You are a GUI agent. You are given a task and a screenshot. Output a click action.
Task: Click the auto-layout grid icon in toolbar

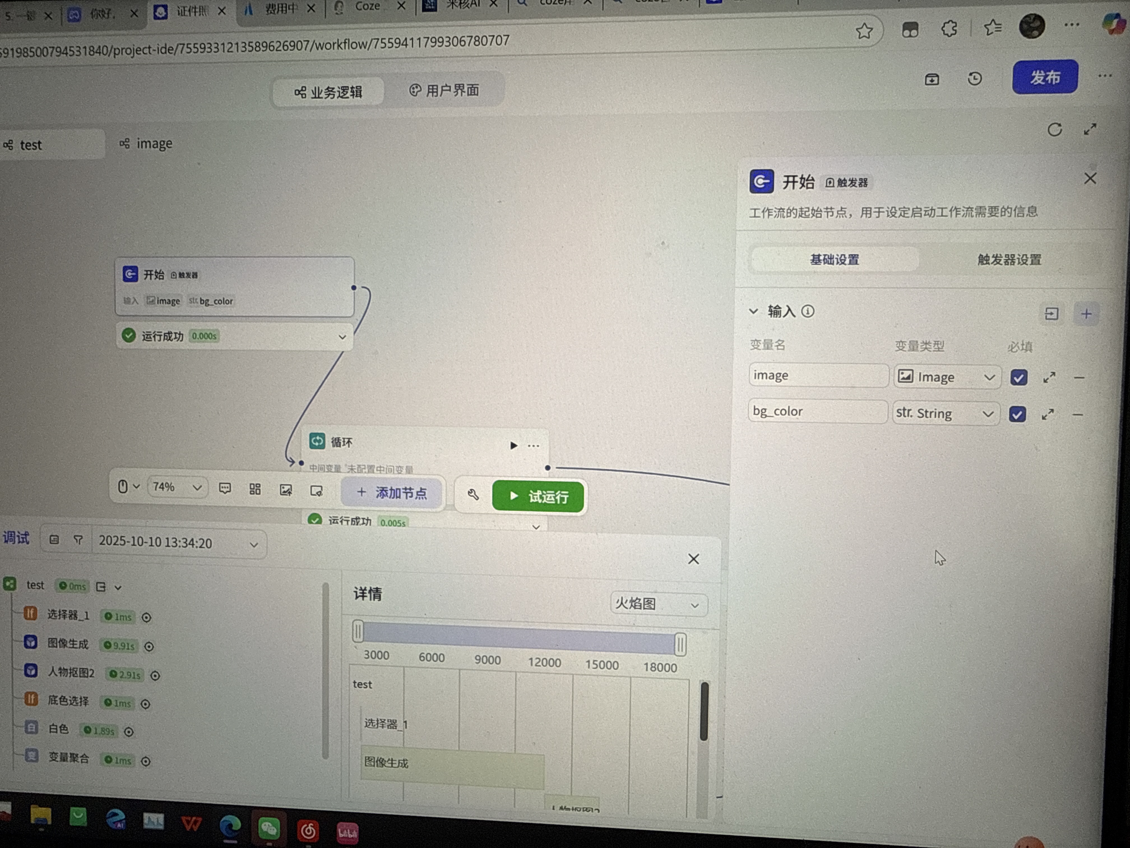(x=255, y=489)
